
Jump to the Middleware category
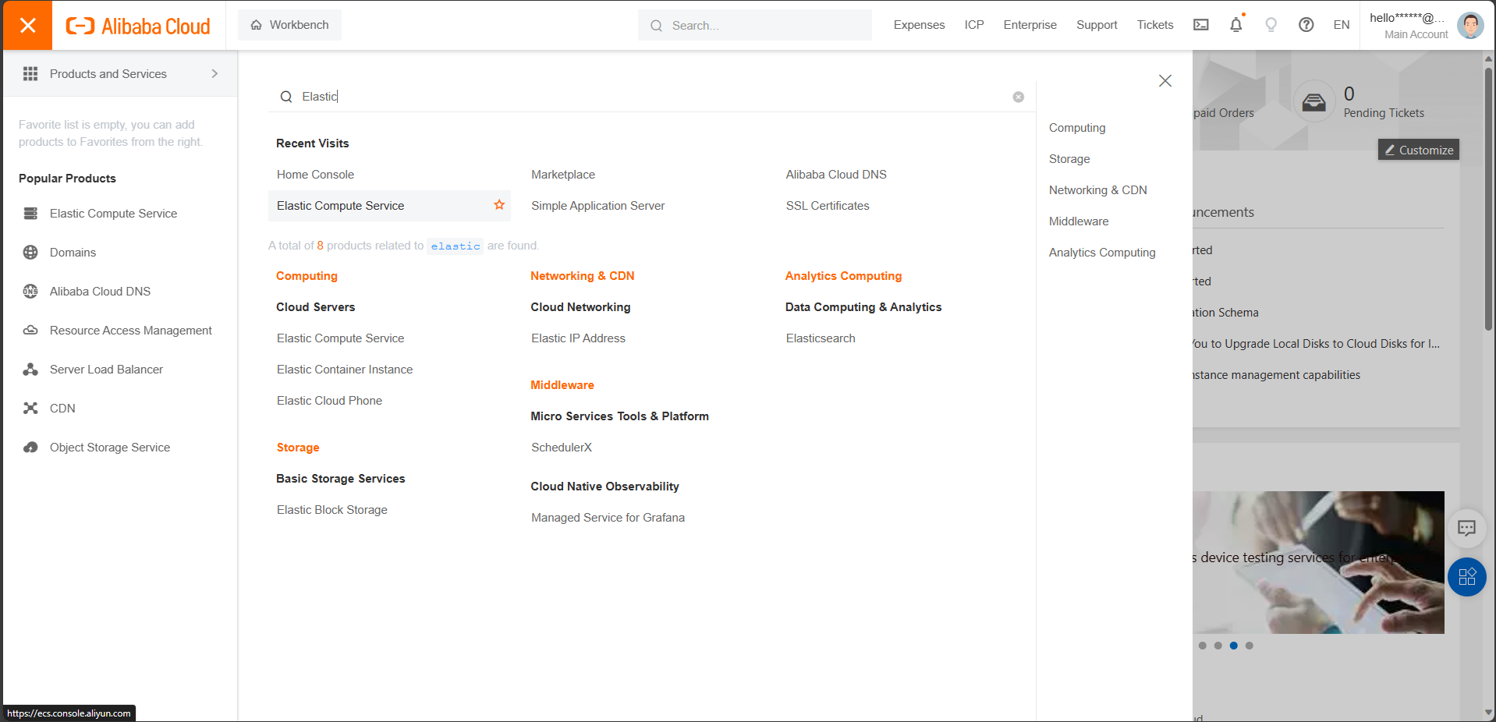click(1079, 221)
